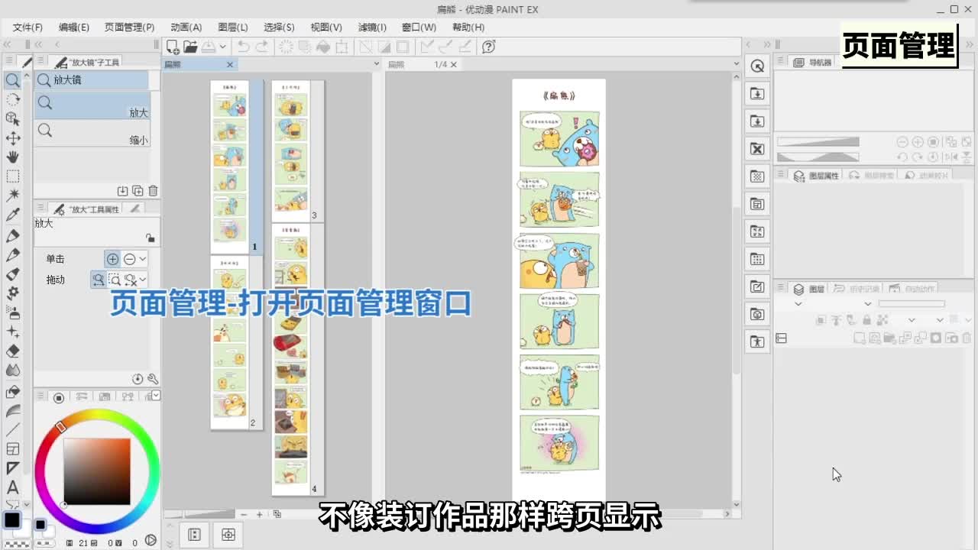Select the Eyedropper tool
This screenshot has height=550, width=978.
pos(13,215)
